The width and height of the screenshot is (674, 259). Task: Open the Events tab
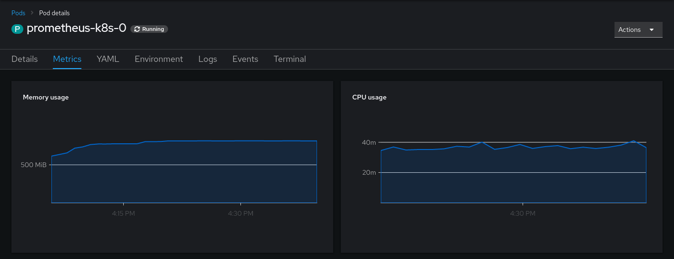(x=245, y=59)
